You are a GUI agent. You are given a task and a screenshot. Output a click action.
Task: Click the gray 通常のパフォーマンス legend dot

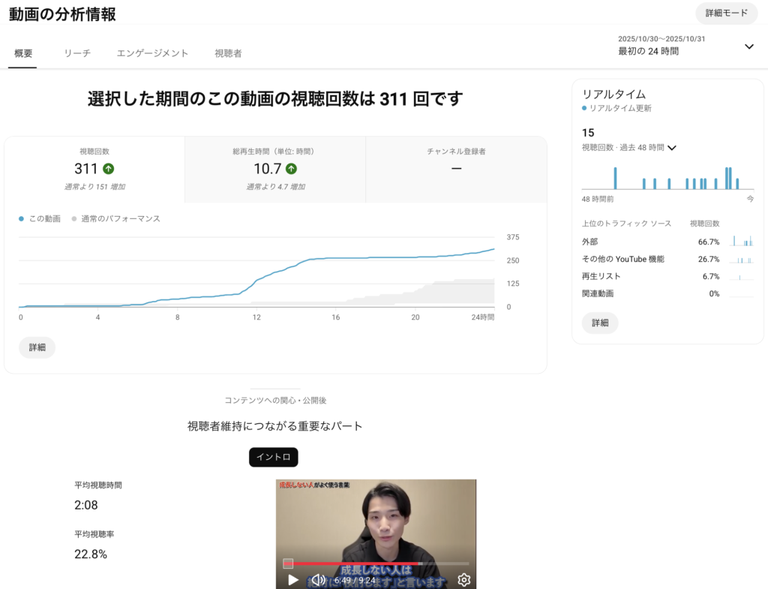coord(74,219)
